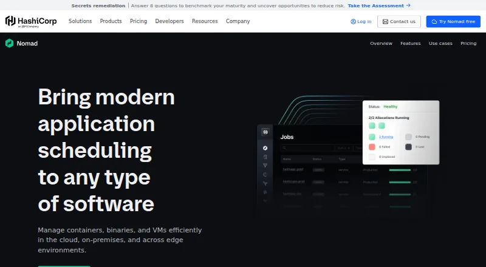
Task: Click the 'Manage containers, binaries, and VMs' paragraph
Action: point(120,240)
